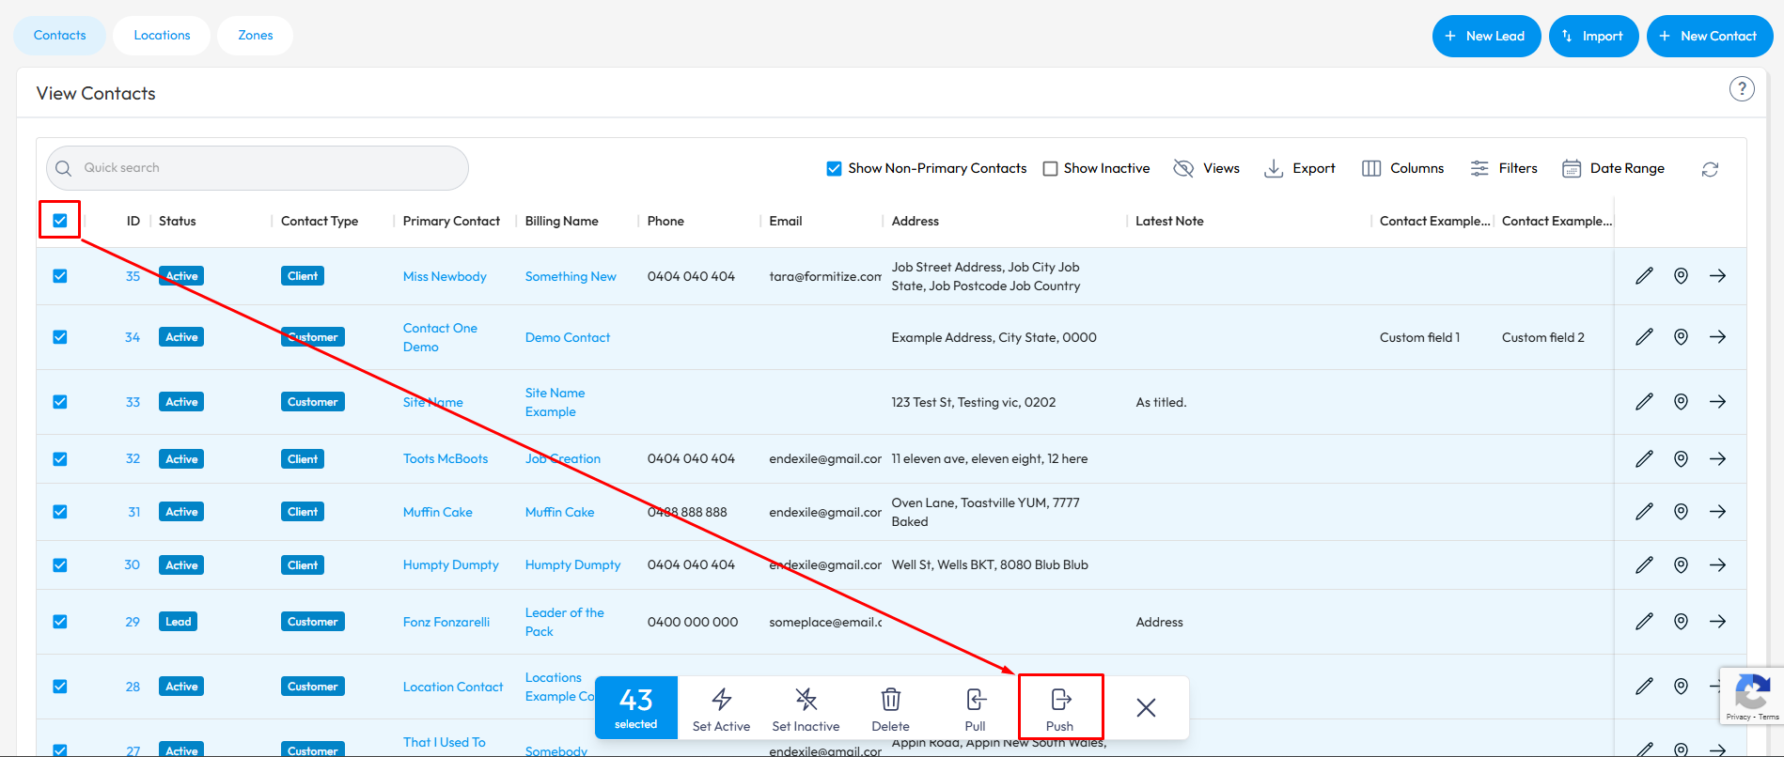Edit contact 33 with pencil icon
This screenshot has width=1784, height=757.
click(x=1644, y=402)
